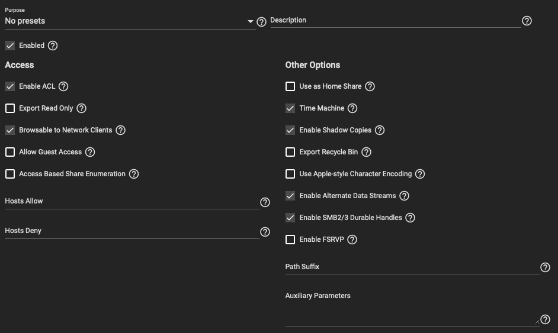558x333 pixels.
Task: Click help icon next to Description field
Action: click(x=527, y=21)
